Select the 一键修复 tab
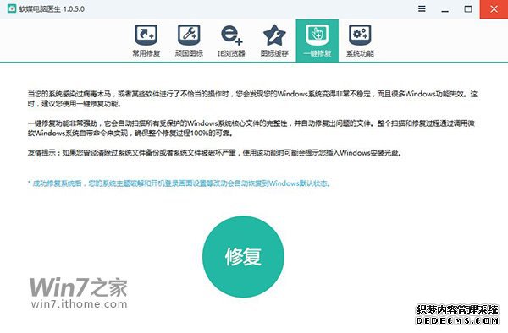Image resolution: width=508 pixels, height=333 pixels. pyautogui.click(x=317, y=41)
